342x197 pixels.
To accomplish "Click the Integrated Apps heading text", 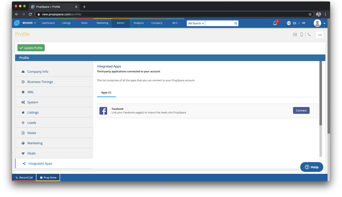I will point(109,66).
